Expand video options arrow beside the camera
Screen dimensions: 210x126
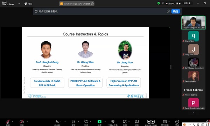click(27, 122)
